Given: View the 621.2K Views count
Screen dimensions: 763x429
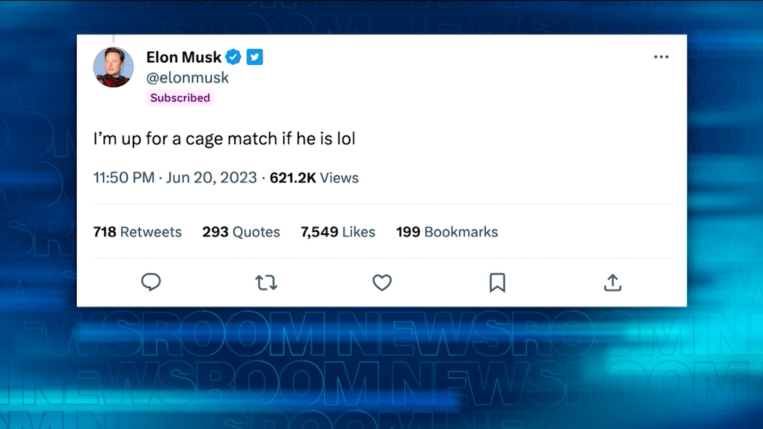Looking at the screenshot, I should tap(314, 178).
